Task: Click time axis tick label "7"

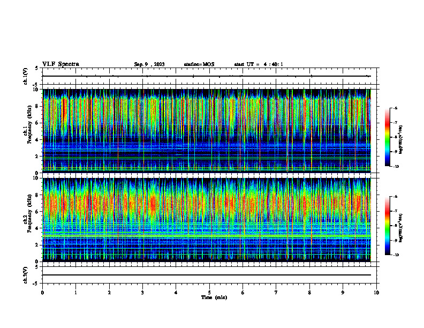Action: coord(276,293)
